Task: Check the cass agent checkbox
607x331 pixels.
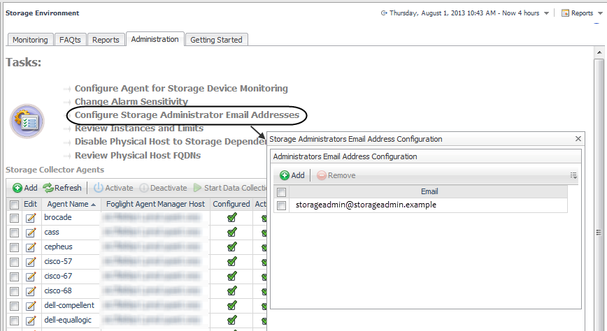Action: [x=14, y=233]
